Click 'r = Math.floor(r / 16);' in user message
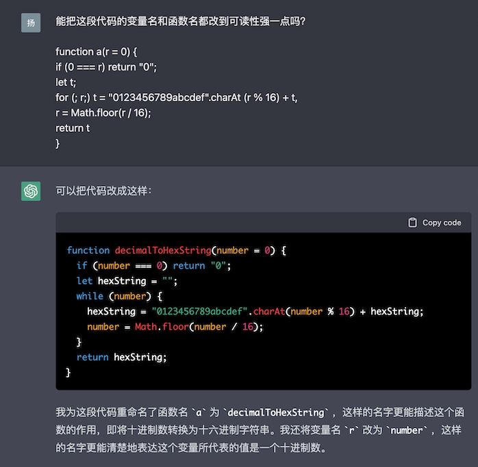The width and height of the screenshot is (478, 467). [x=103, y=113]
